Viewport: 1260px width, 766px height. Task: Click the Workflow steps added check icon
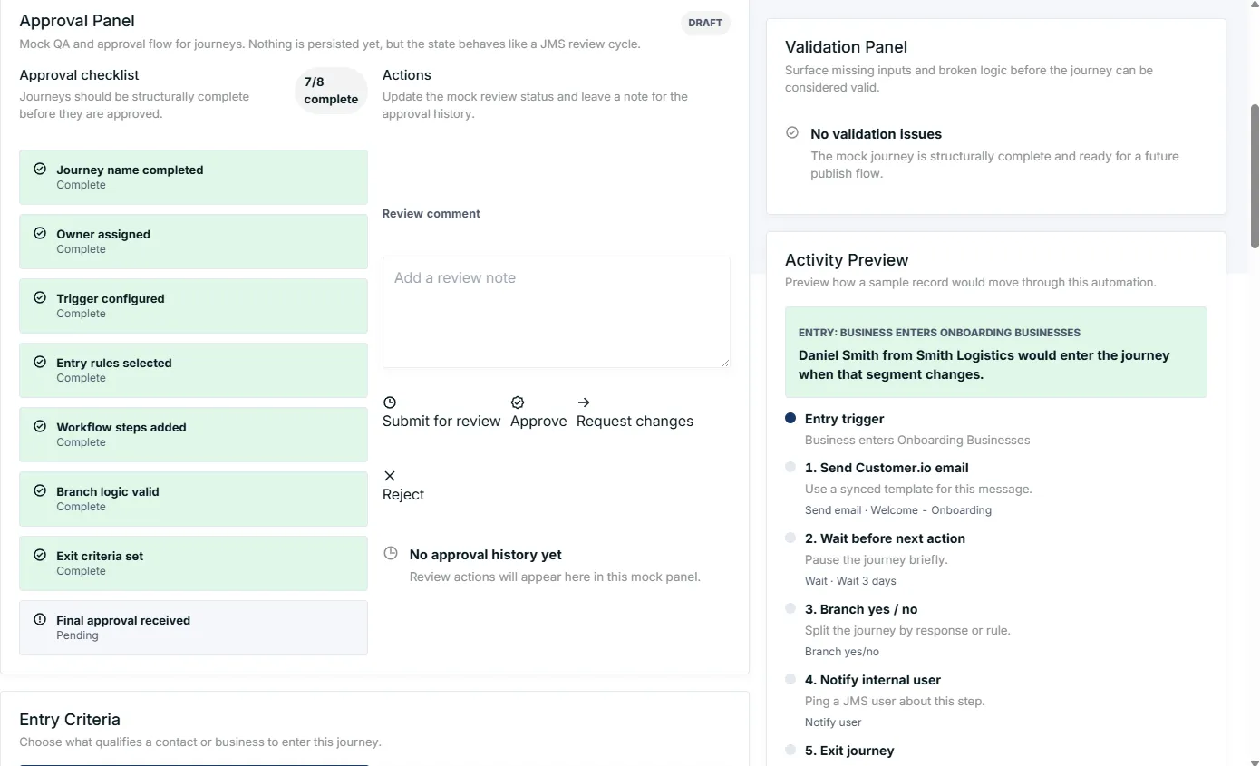(40, 426)
